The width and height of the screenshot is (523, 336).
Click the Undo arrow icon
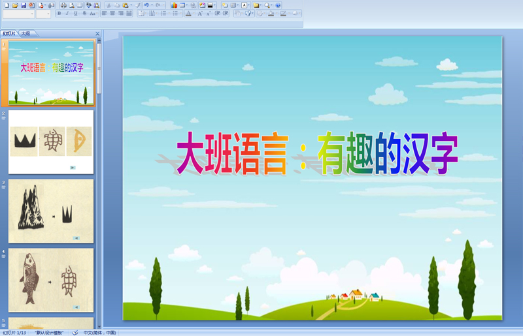146,5
